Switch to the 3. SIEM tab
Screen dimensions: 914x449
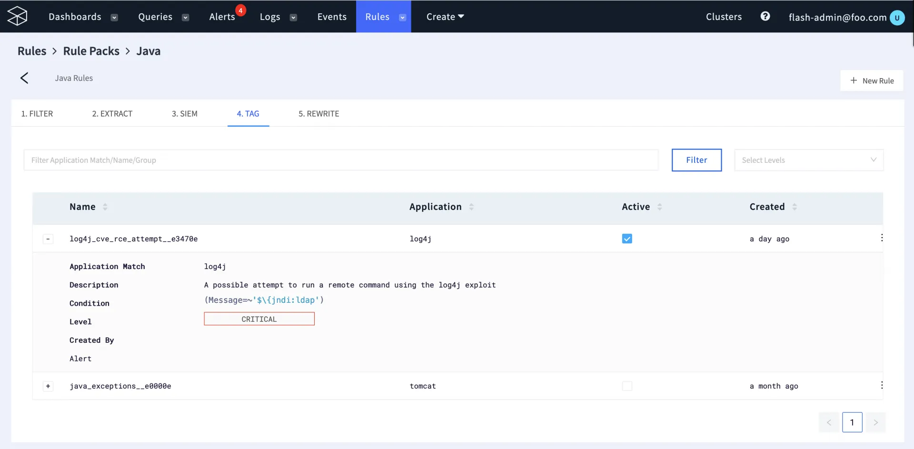pos(185,114)
